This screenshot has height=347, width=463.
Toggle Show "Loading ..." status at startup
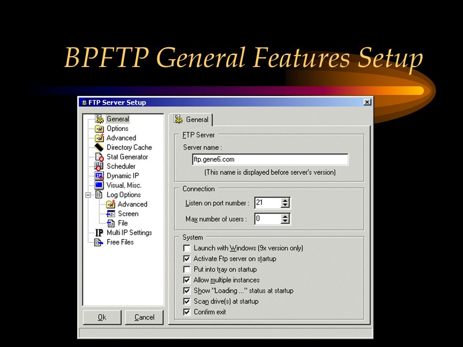pos(187,291)
